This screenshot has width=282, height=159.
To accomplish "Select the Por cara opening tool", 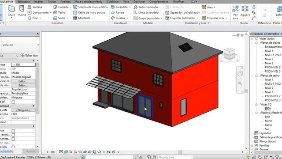I will tap(235, 12).
